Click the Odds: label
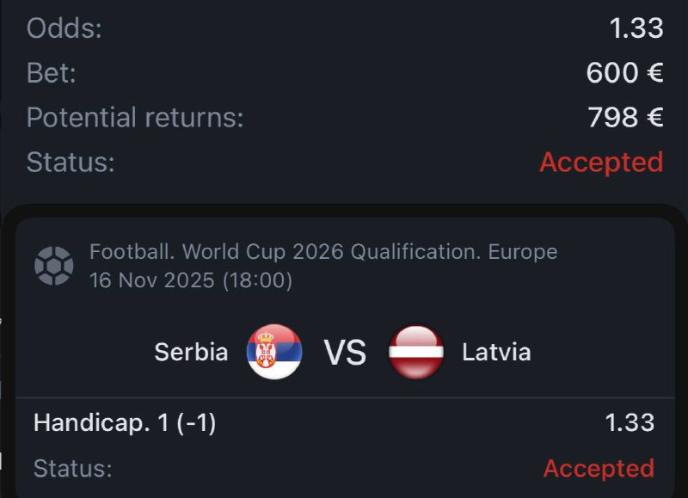688x498 pixels. (64, 28)
